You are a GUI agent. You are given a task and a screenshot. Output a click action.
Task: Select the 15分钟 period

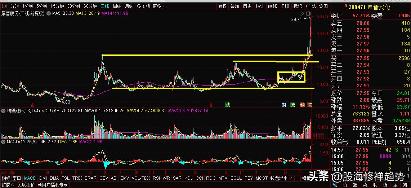pyautogui.click(x=57, y=6)
